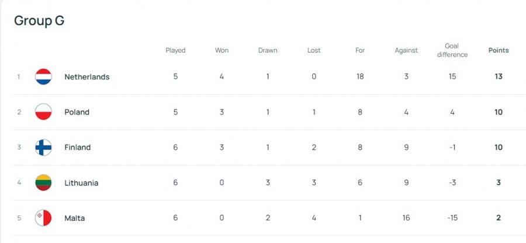Viewport: 526px width, 243px height.
Task: Click the Netherlands flag icon
Action: point(43,77)
